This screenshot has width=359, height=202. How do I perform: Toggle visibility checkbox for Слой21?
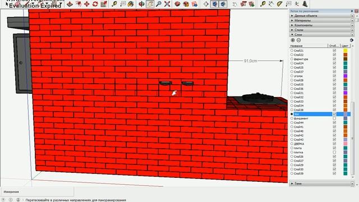(x=334, y=50)
